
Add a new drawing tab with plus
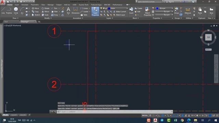tap(39, 22)
